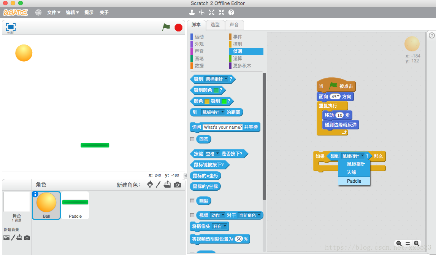This screenshot has width=436, height=255.
Task: Open the 提示 menu
Action: coord(89,13)
